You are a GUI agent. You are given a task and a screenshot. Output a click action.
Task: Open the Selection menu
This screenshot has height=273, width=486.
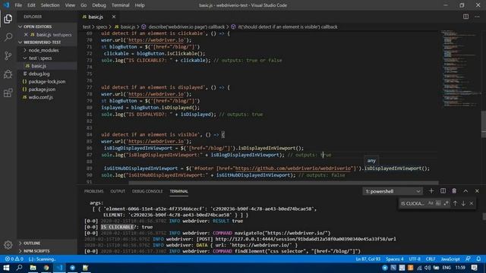pyautogui.click(x=50, y=5)
